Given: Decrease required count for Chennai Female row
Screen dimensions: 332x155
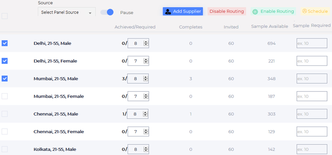Looking at the screenshot, I should [146, 133].
